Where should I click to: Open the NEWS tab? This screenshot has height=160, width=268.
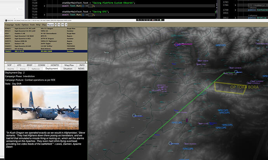(81, 69)
